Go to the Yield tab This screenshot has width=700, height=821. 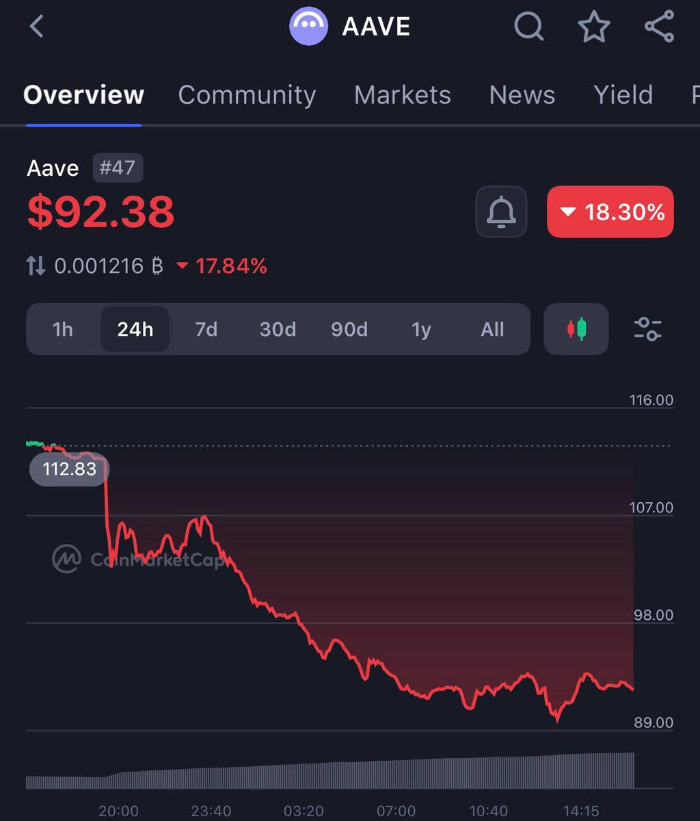click(x=623, y=94)
